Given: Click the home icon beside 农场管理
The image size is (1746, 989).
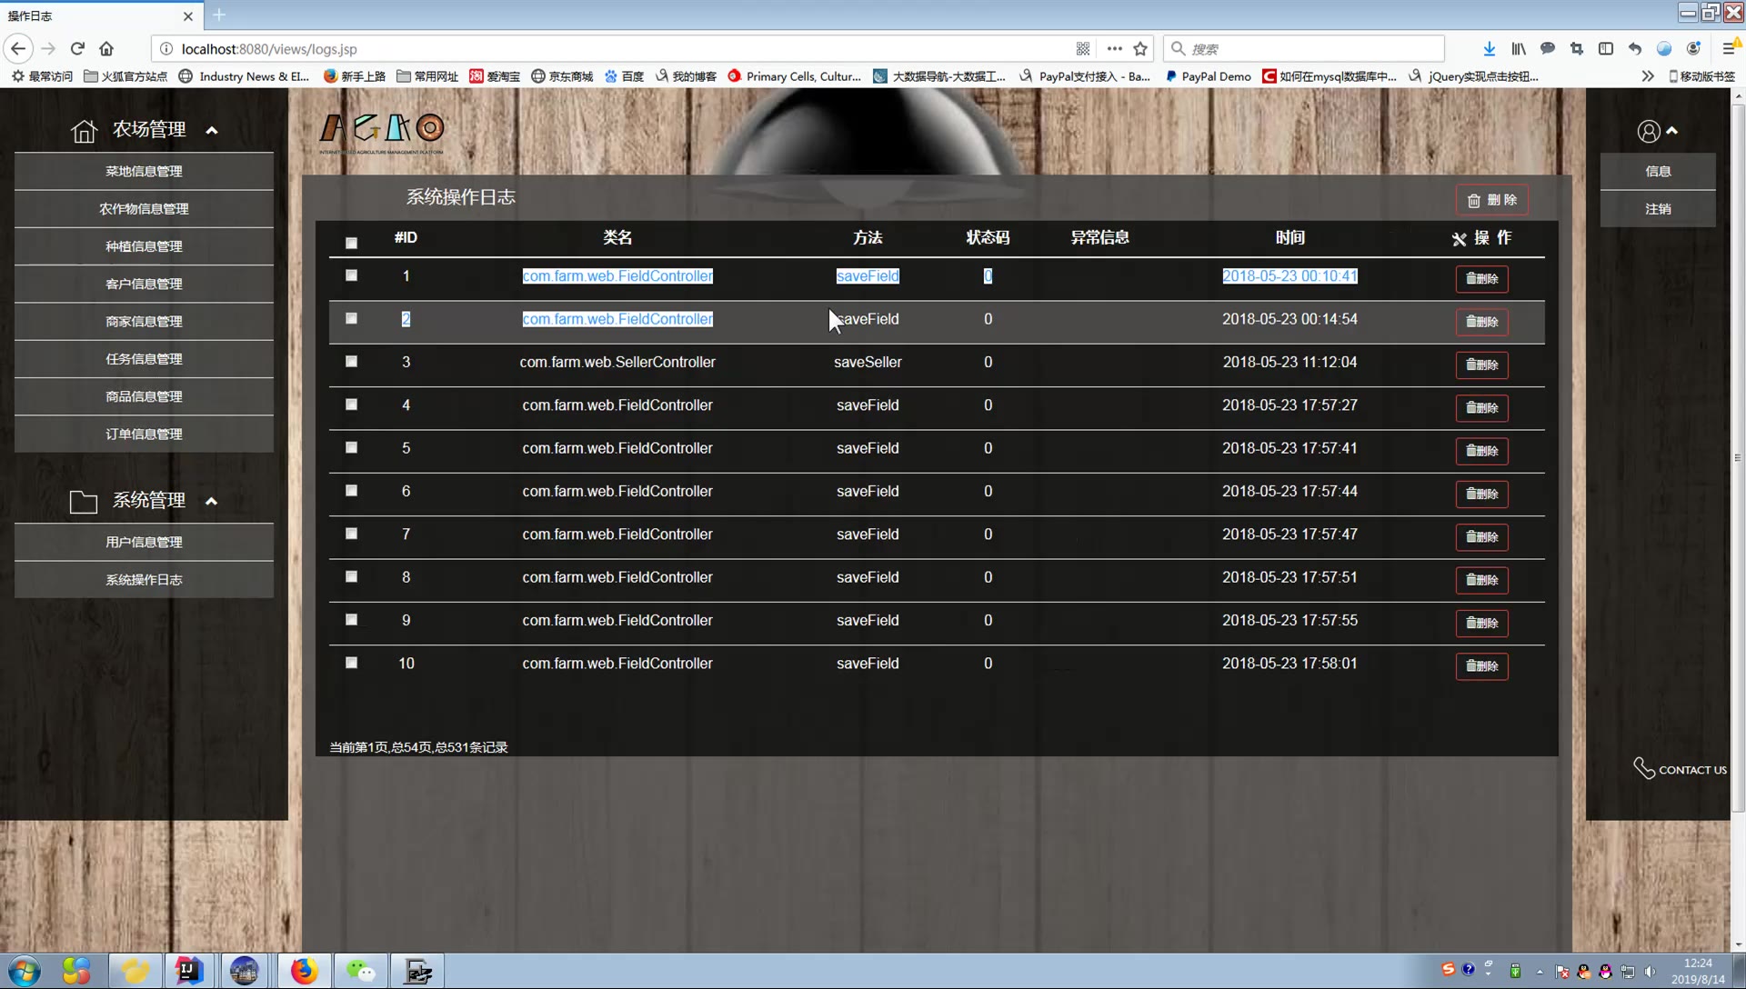Looking at the screenshot, I should 84,131.
